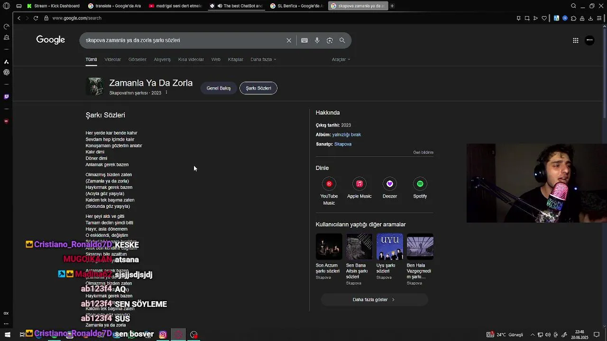Open a new browser tab
The image size is (607, 341).
(x=392, y=6)
